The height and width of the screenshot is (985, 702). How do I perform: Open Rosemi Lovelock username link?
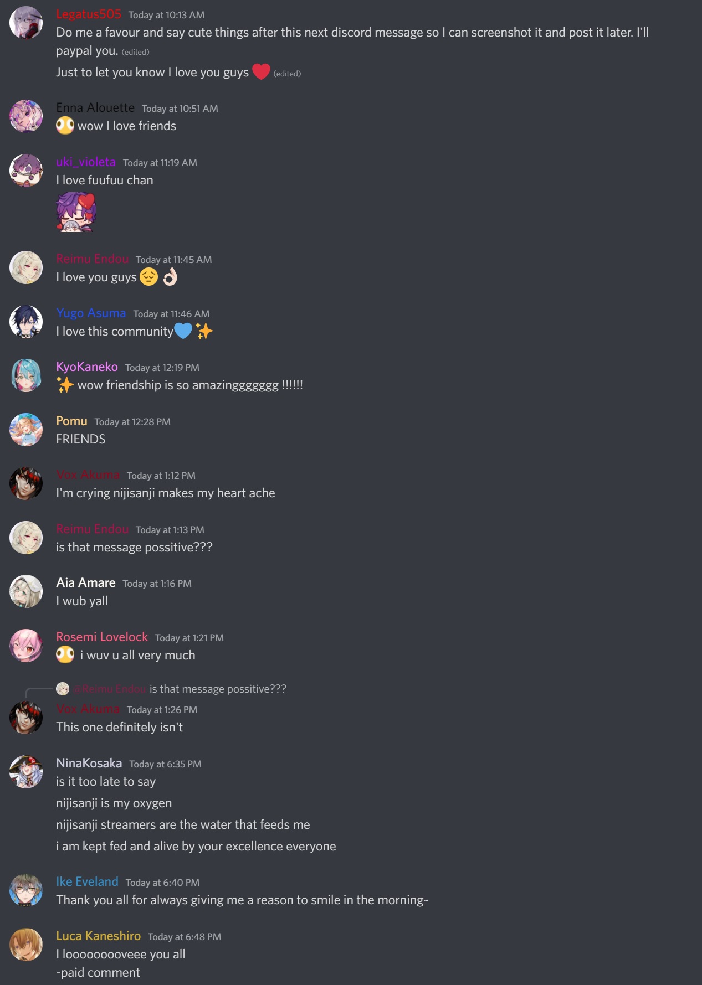102,637
